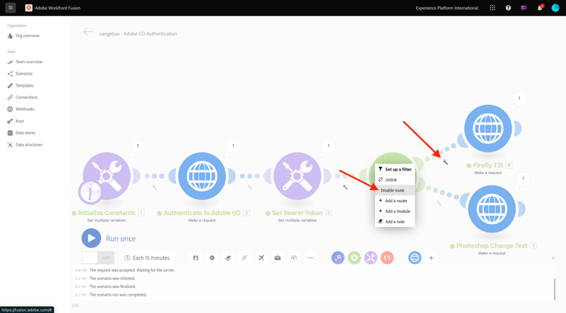Click the light purple wrench tools icon
The width and height of the screenshot is (566, 313).
[371, 258]
